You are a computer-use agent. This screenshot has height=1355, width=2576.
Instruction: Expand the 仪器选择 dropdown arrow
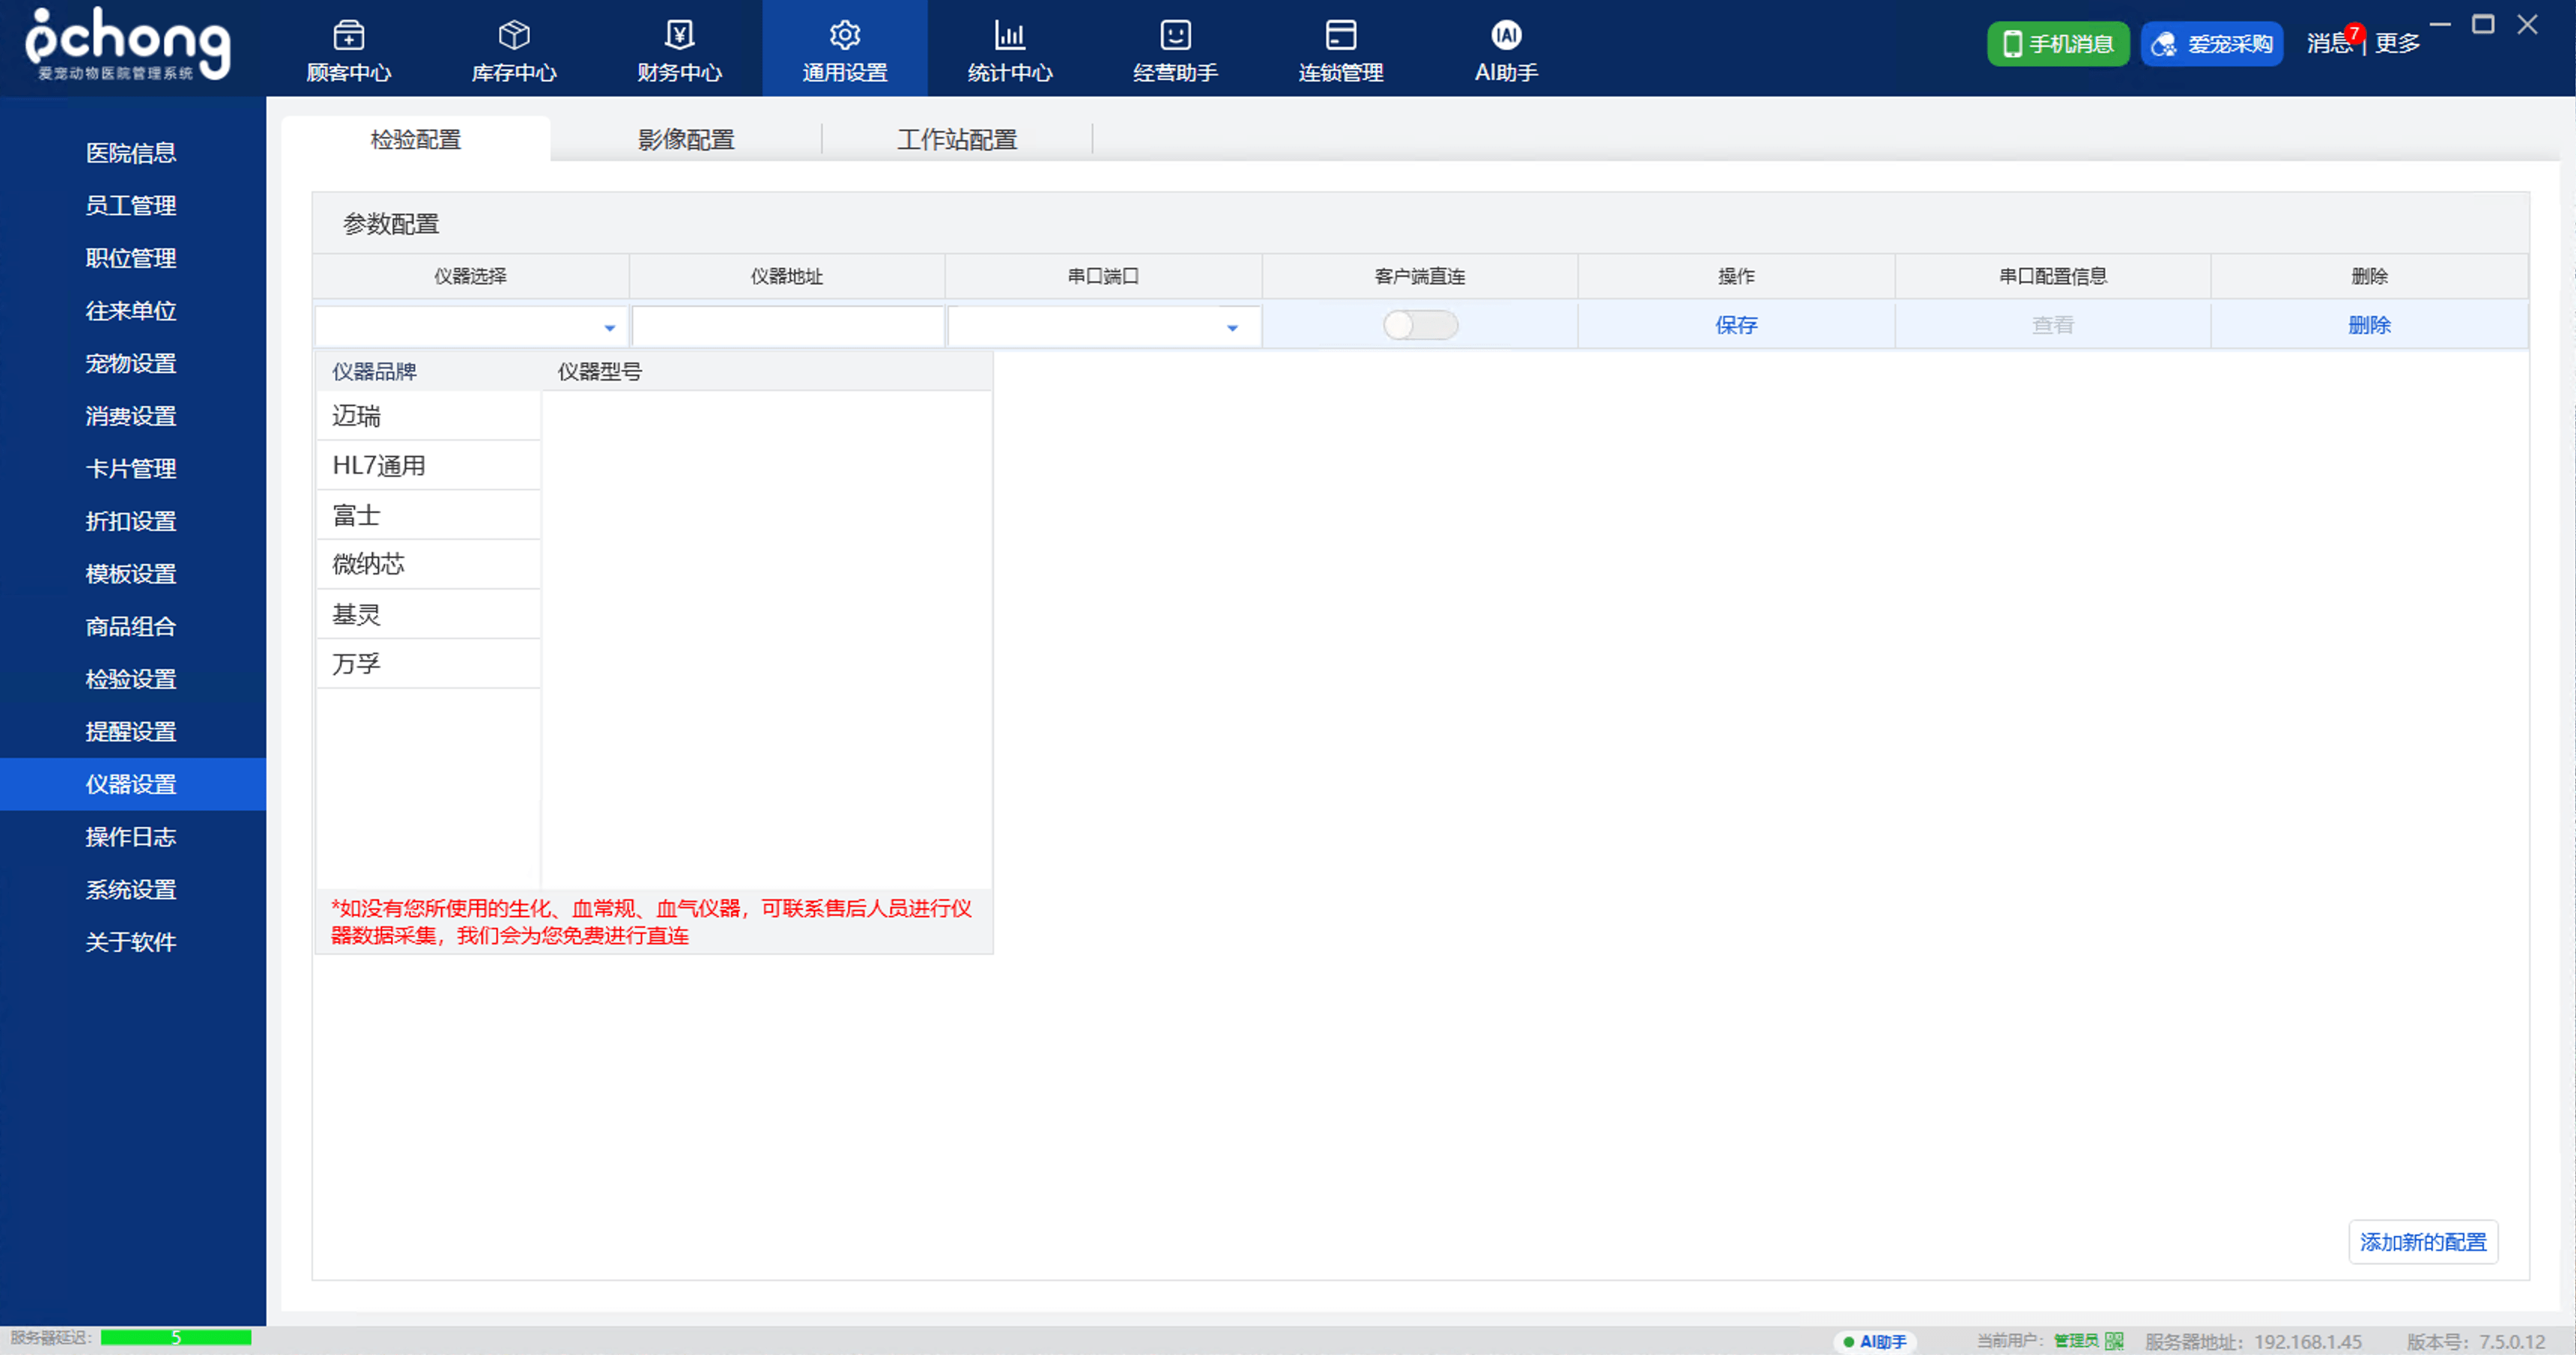tap(609, 328)
